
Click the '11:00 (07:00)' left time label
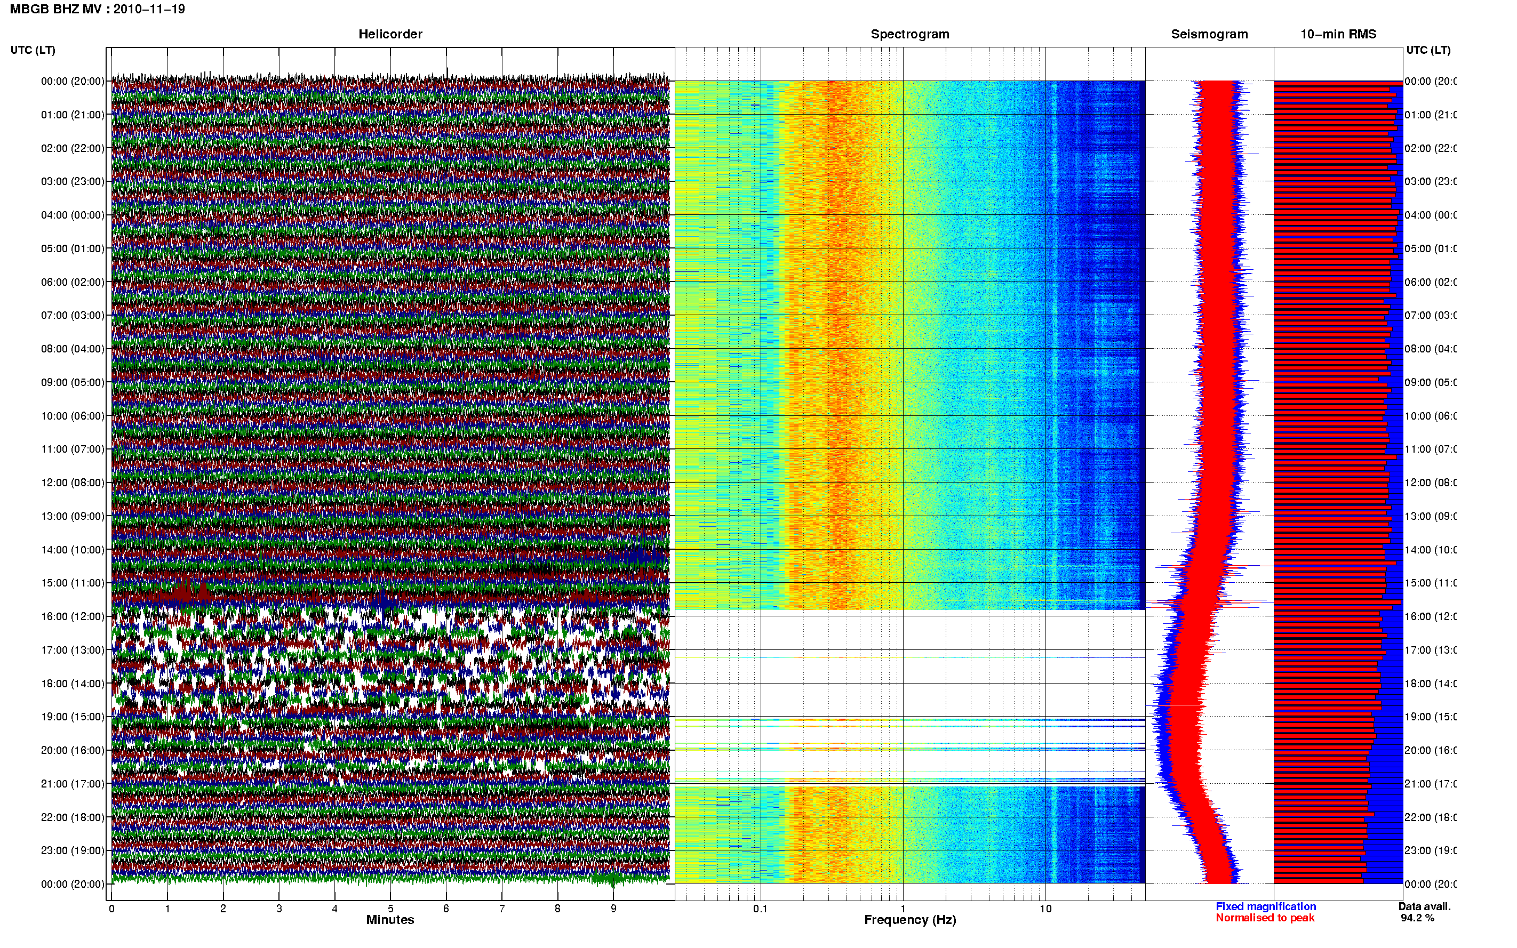[73, 449]
